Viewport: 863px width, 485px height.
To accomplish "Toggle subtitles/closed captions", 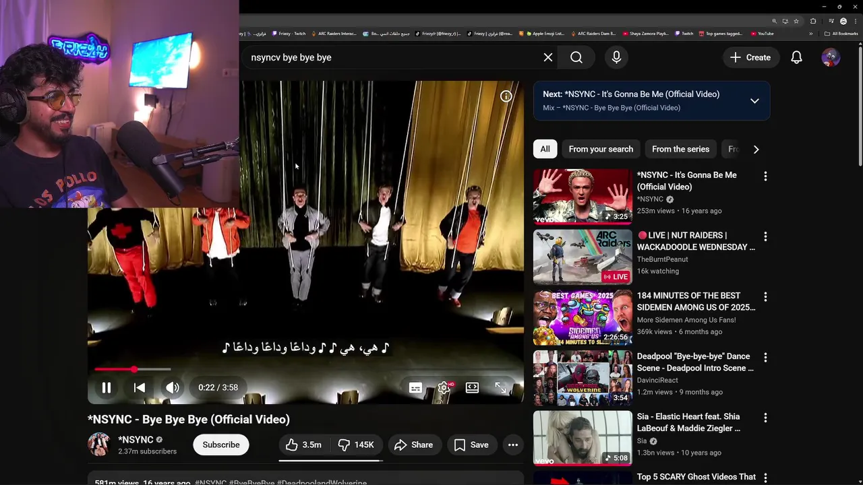I will [415, 387].
